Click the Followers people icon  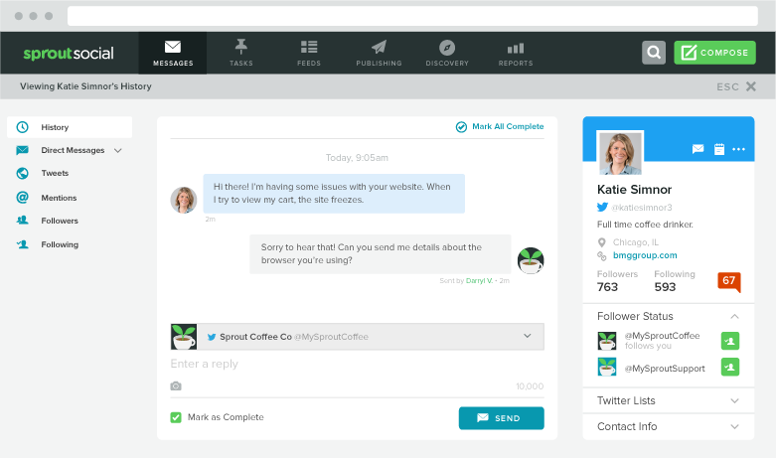22,221
